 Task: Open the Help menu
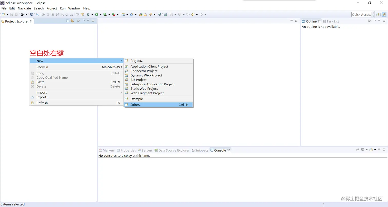(87, 8)
